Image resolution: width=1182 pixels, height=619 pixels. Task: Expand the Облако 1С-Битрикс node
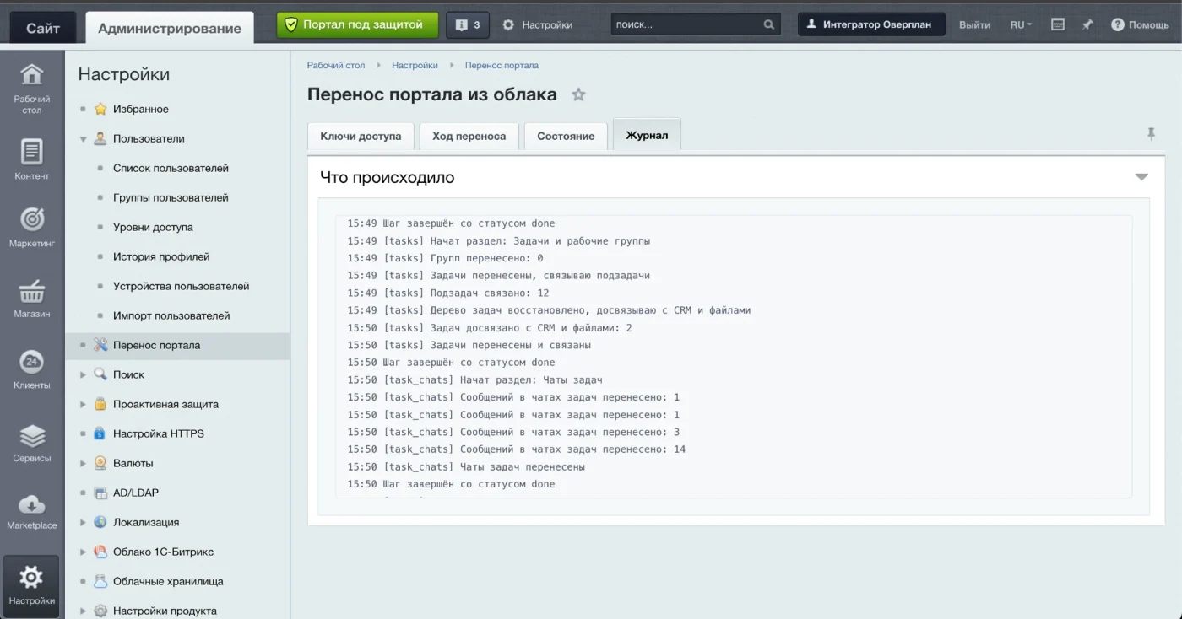point(83,552)
